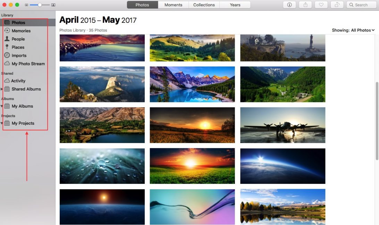The height and width of the screenshot is (225, 379).
Task: Collapse the My Albums disclosure triangle
Action: [2, 106]
